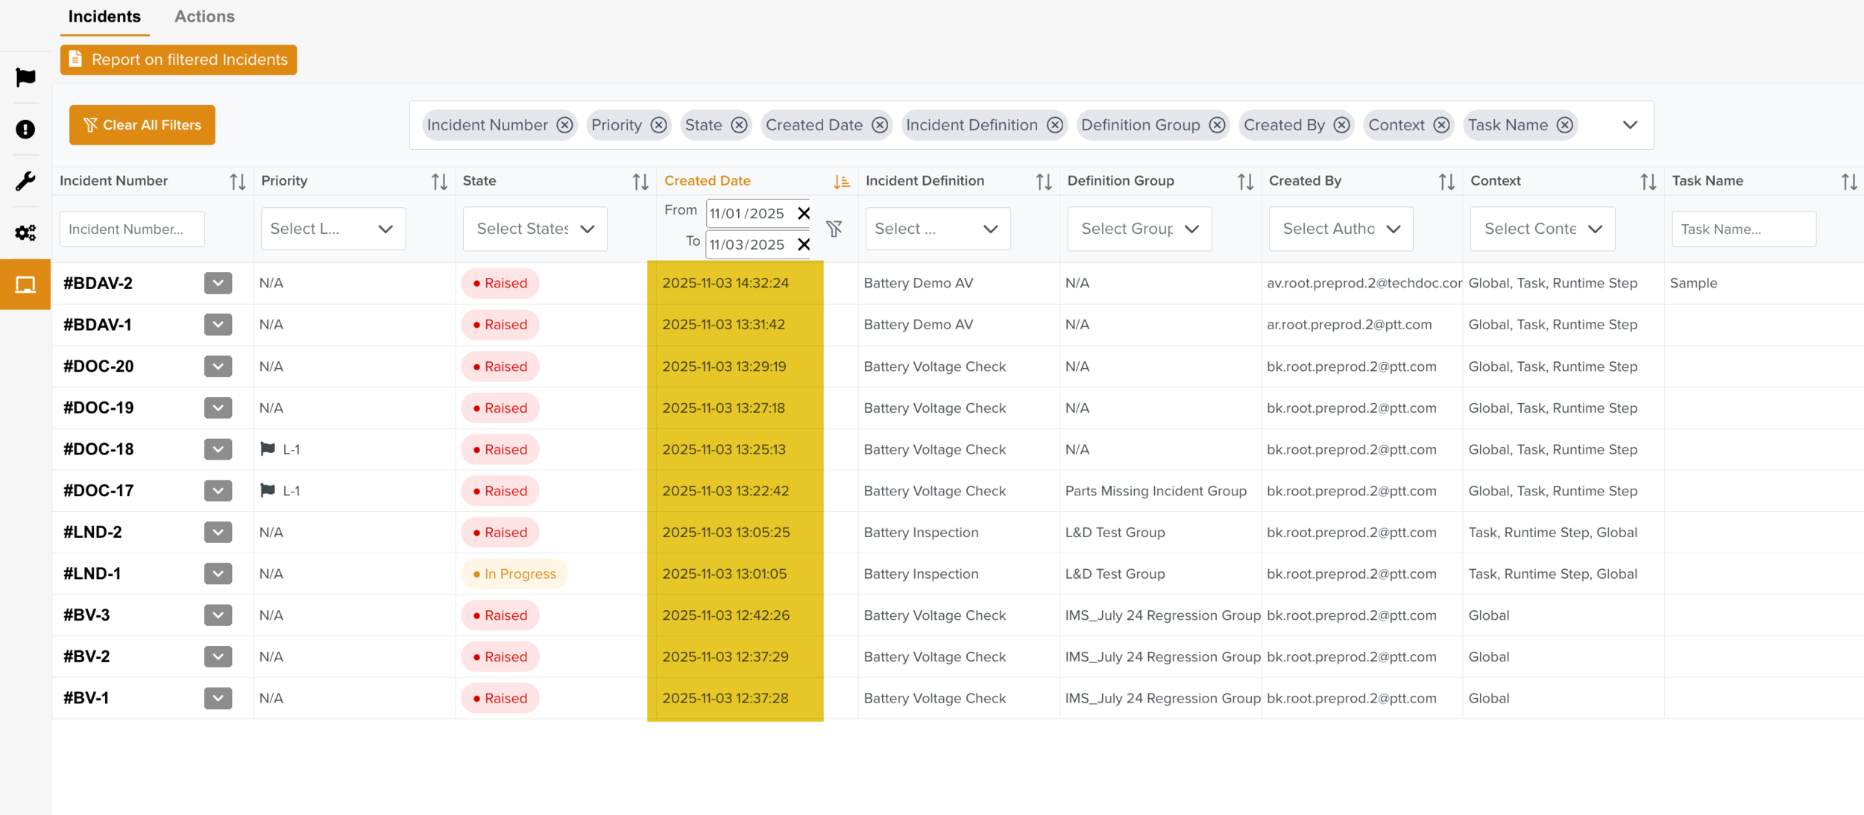Expand the #BDAV-2 row chevron

[218, 283]
